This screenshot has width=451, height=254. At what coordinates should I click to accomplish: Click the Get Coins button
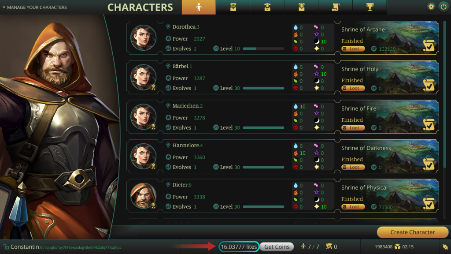(x=277, y=247)
